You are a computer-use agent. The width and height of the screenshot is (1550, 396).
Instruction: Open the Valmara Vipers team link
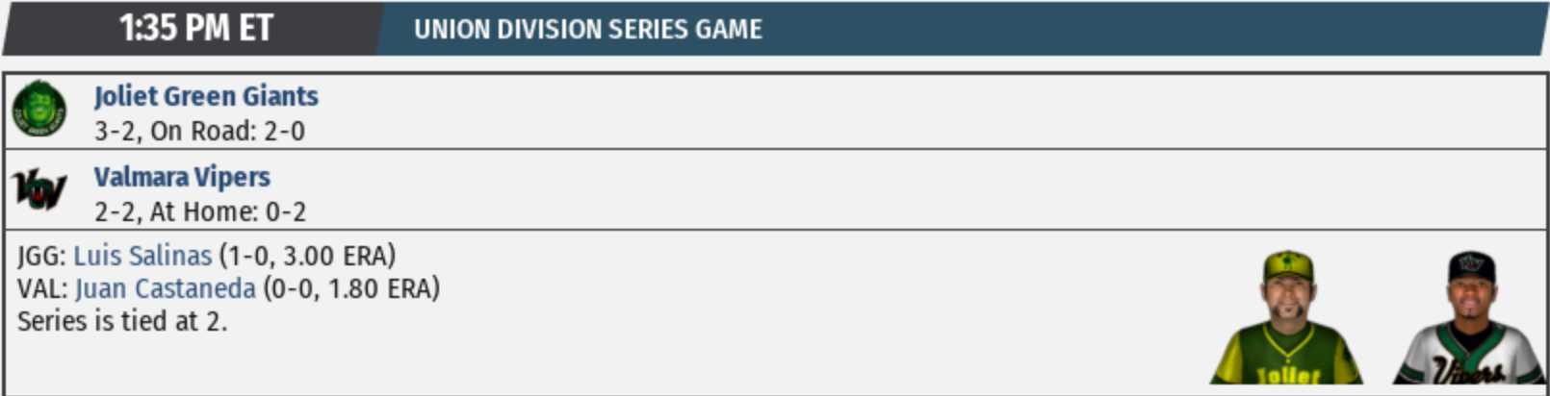182,177
